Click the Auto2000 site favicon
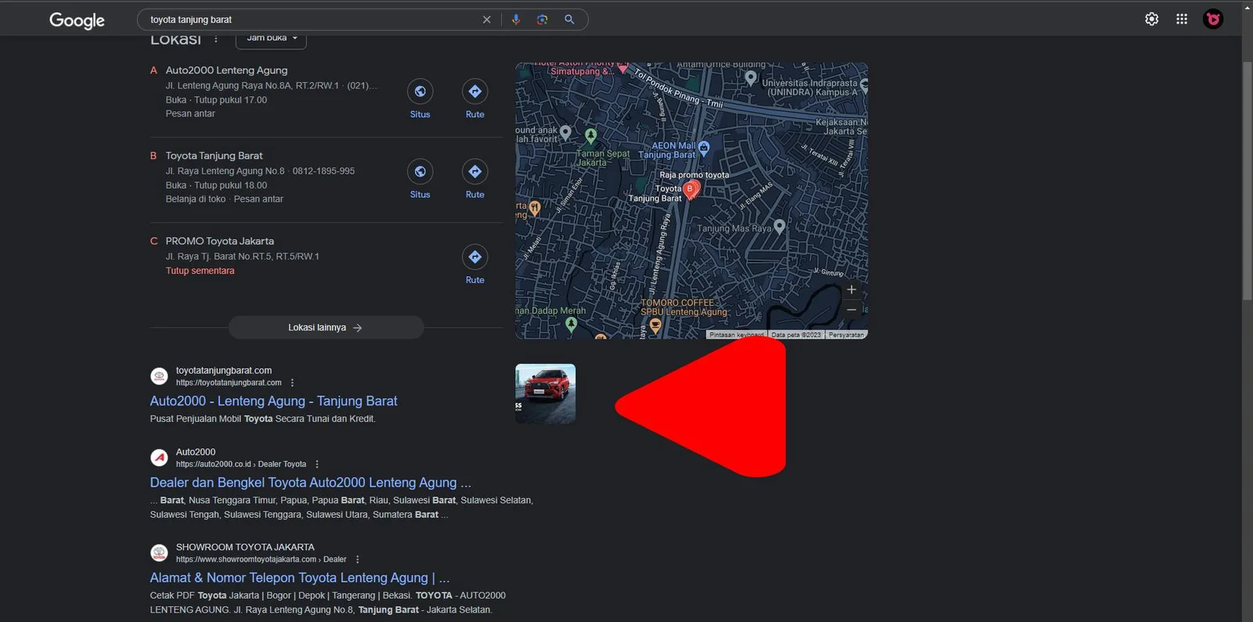 tap(159, 458)
